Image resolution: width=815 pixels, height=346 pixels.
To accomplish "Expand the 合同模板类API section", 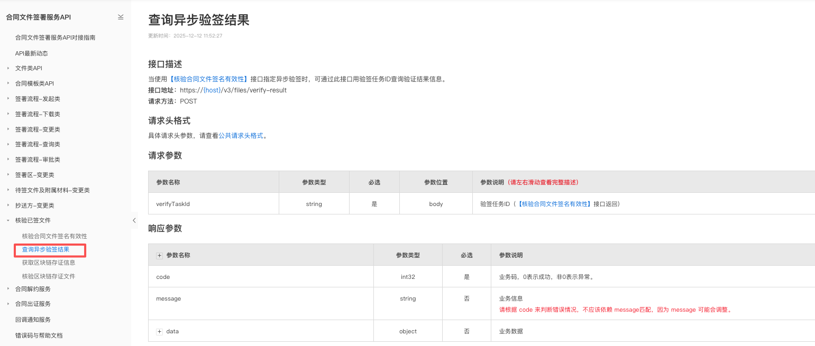I will (8, 83).
